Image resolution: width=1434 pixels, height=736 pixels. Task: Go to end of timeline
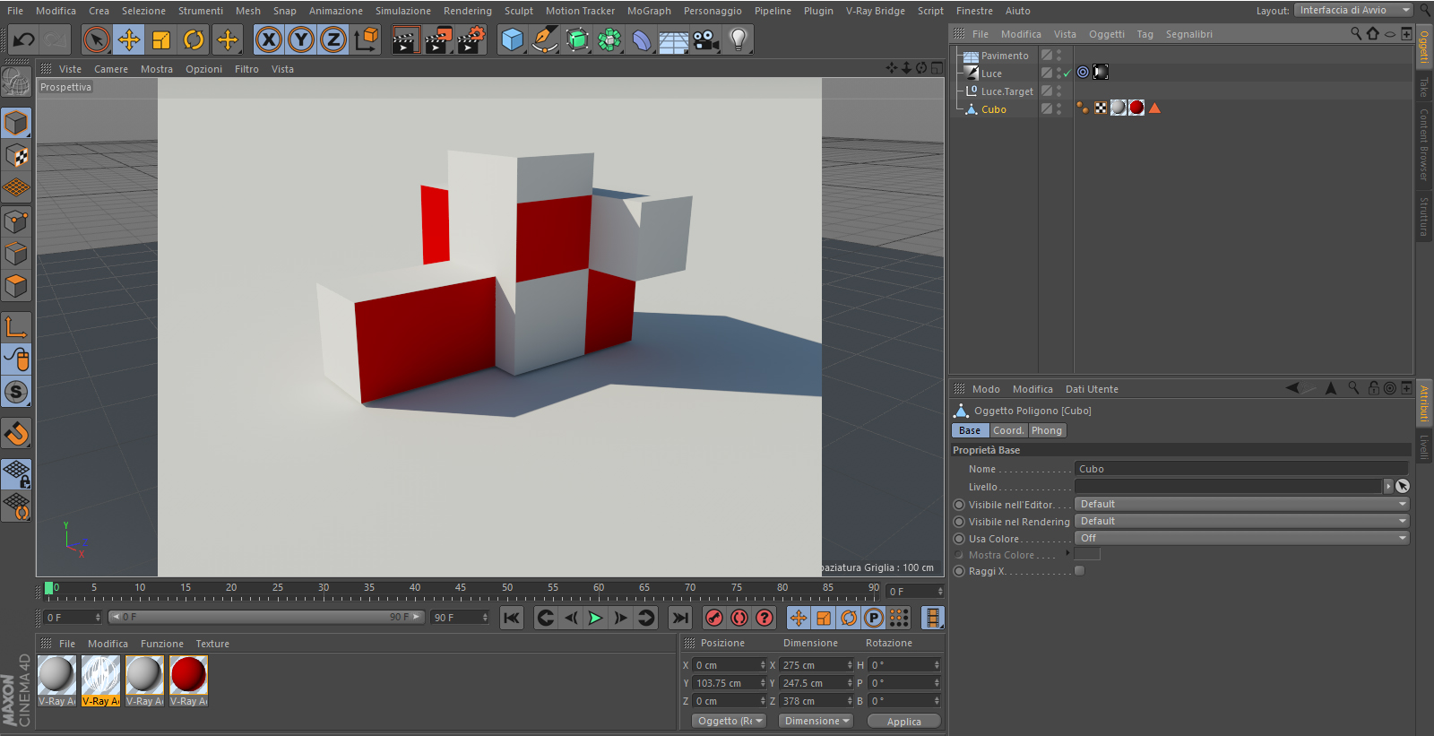(681, 618)
